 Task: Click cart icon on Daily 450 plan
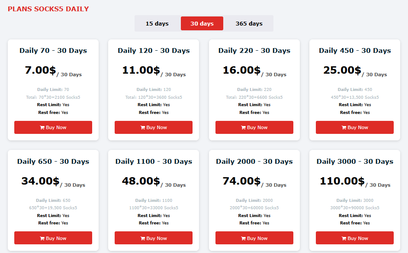[x=344, y=128]
